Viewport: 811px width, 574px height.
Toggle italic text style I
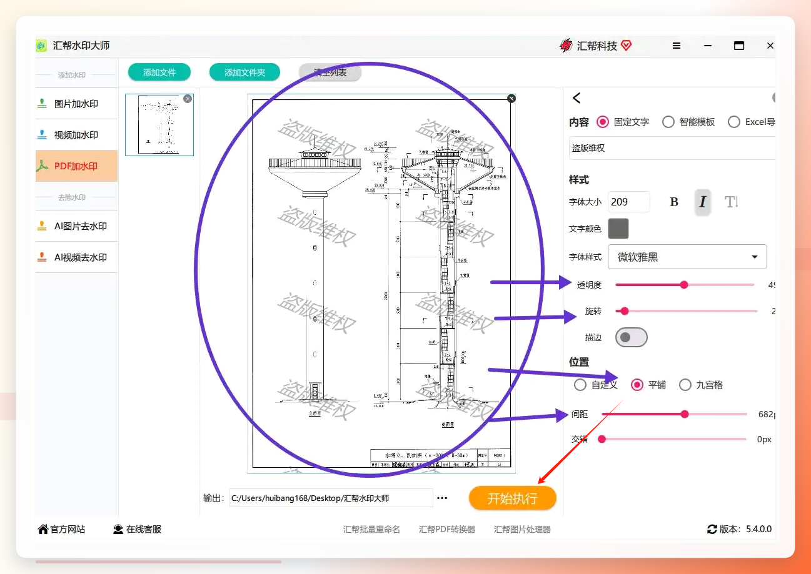tap(703, 202)
